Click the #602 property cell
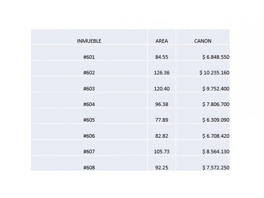 click(x=89, y=73)
